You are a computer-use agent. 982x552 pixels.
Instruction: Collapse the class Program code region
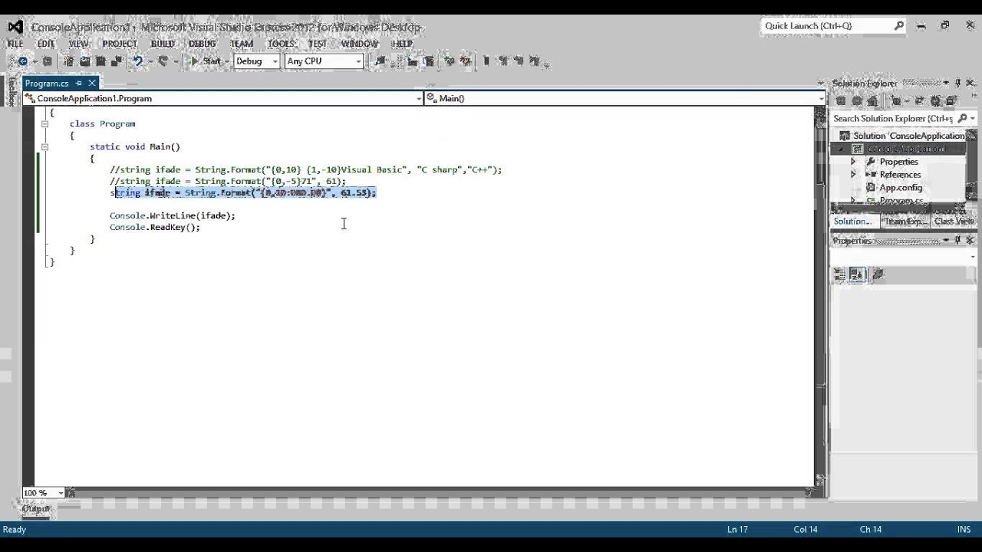(44, 123)
